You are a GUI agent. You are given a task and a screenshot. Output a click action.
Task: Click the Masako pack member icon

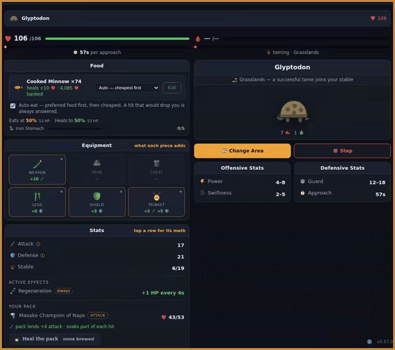coord(13,315)
